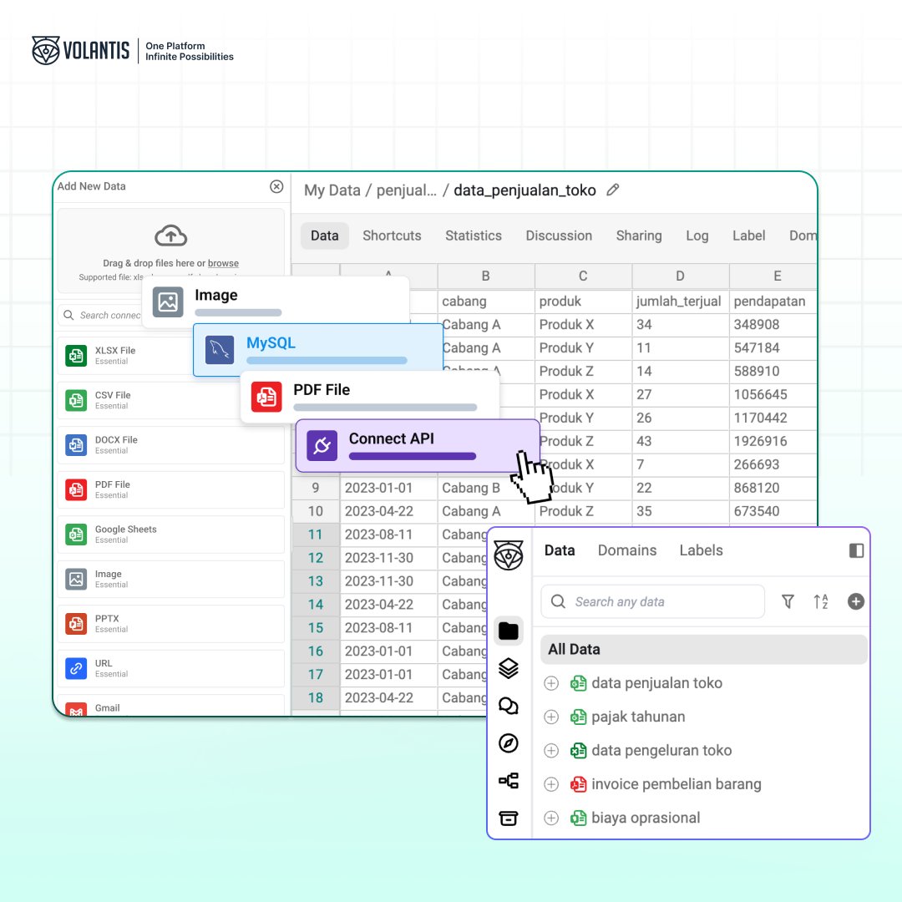902x902 pixels.
Task: Toggle the sidebar panel layout icon
Action: click(x=856, y=550)
